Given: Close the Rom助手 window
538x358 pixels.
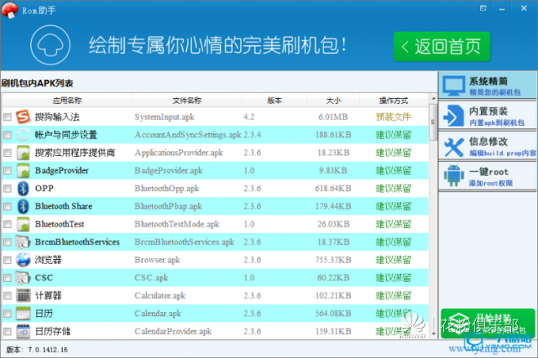Looking at the screenshot, I should [x=524, y=8].
